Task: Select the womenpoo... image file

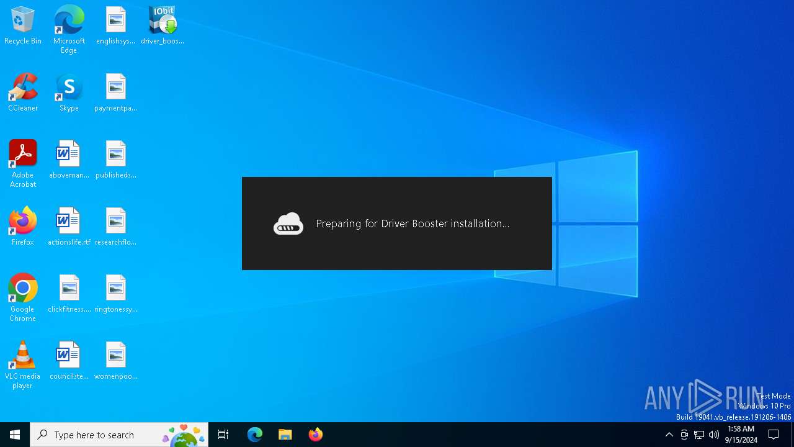Action: click(x=115, y=361)
